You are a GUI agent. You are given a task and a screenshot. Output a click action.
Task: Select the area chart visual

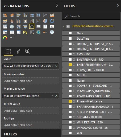(x=52, y=15)
